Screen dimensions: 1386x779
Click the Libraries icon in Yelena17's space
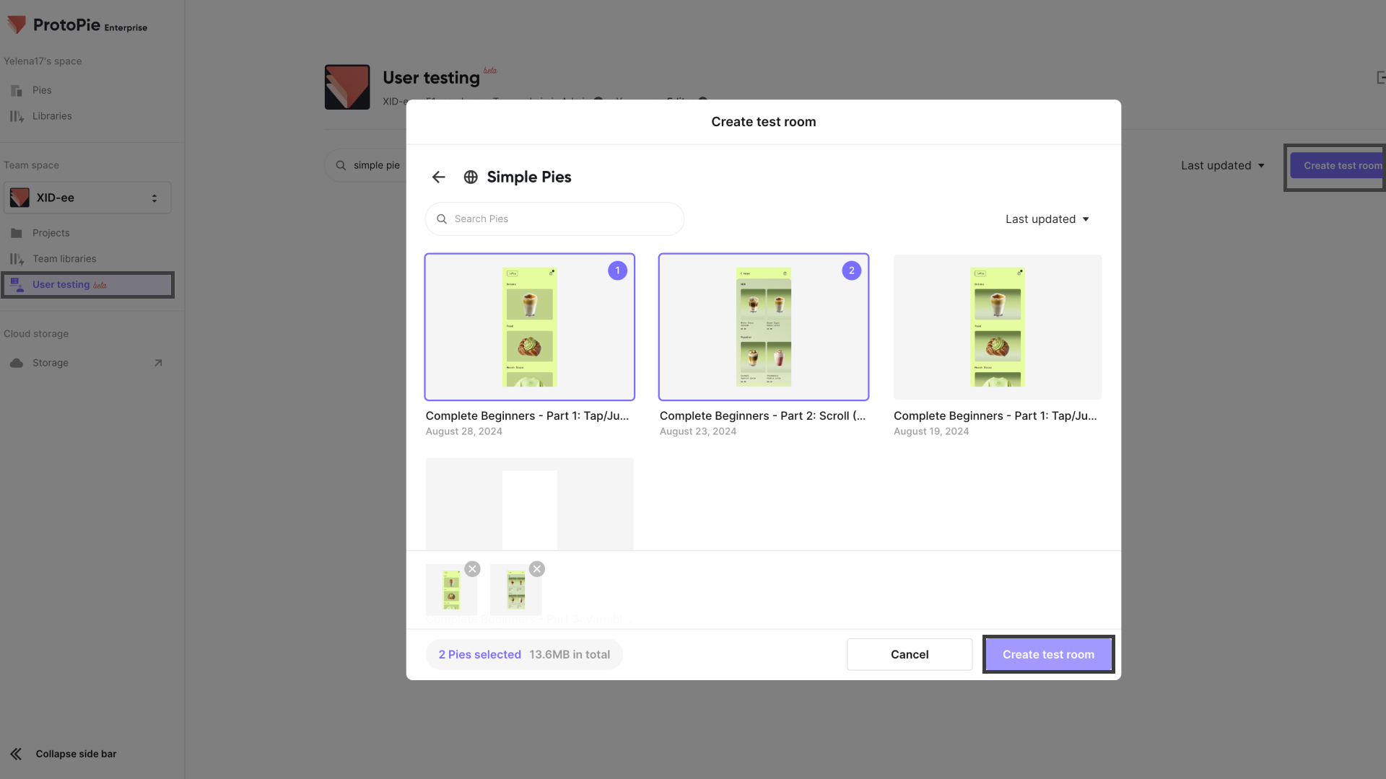point(17,116)
